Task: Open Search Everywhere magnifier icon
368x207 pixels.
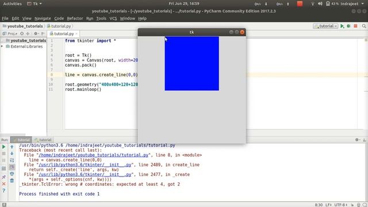Action: click(364, 26)
